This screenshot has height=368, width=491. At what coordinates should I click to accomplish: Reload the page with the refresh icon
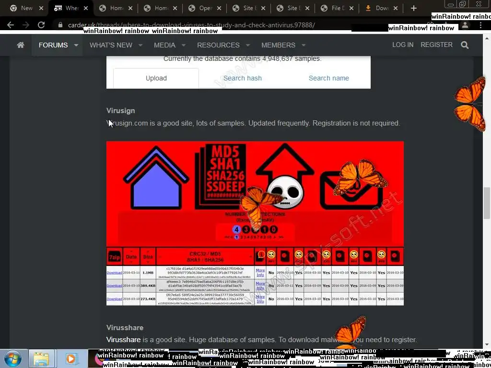[x=41, y=25]
